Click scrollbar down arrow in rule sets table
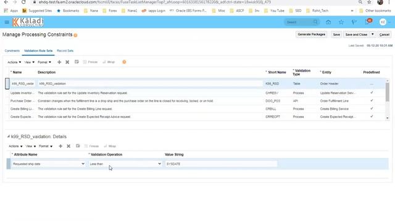Image resolution: width=395 pixels, height=222 pixels. [x=388, y=118]
